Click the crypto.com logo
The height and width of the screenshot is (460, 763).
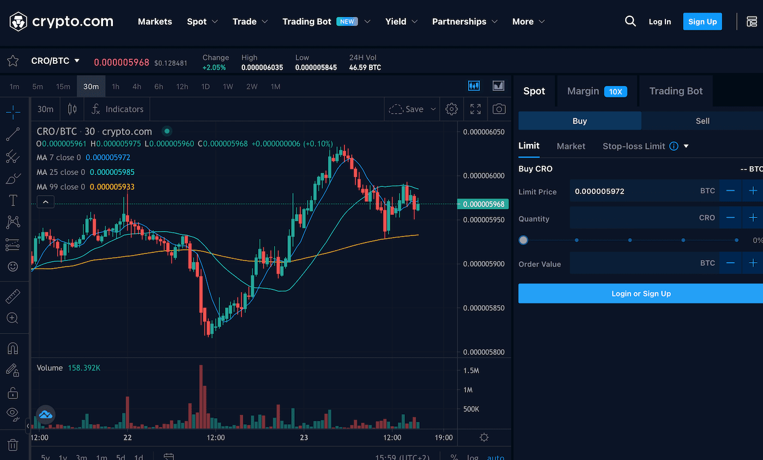tap(61, 21)
